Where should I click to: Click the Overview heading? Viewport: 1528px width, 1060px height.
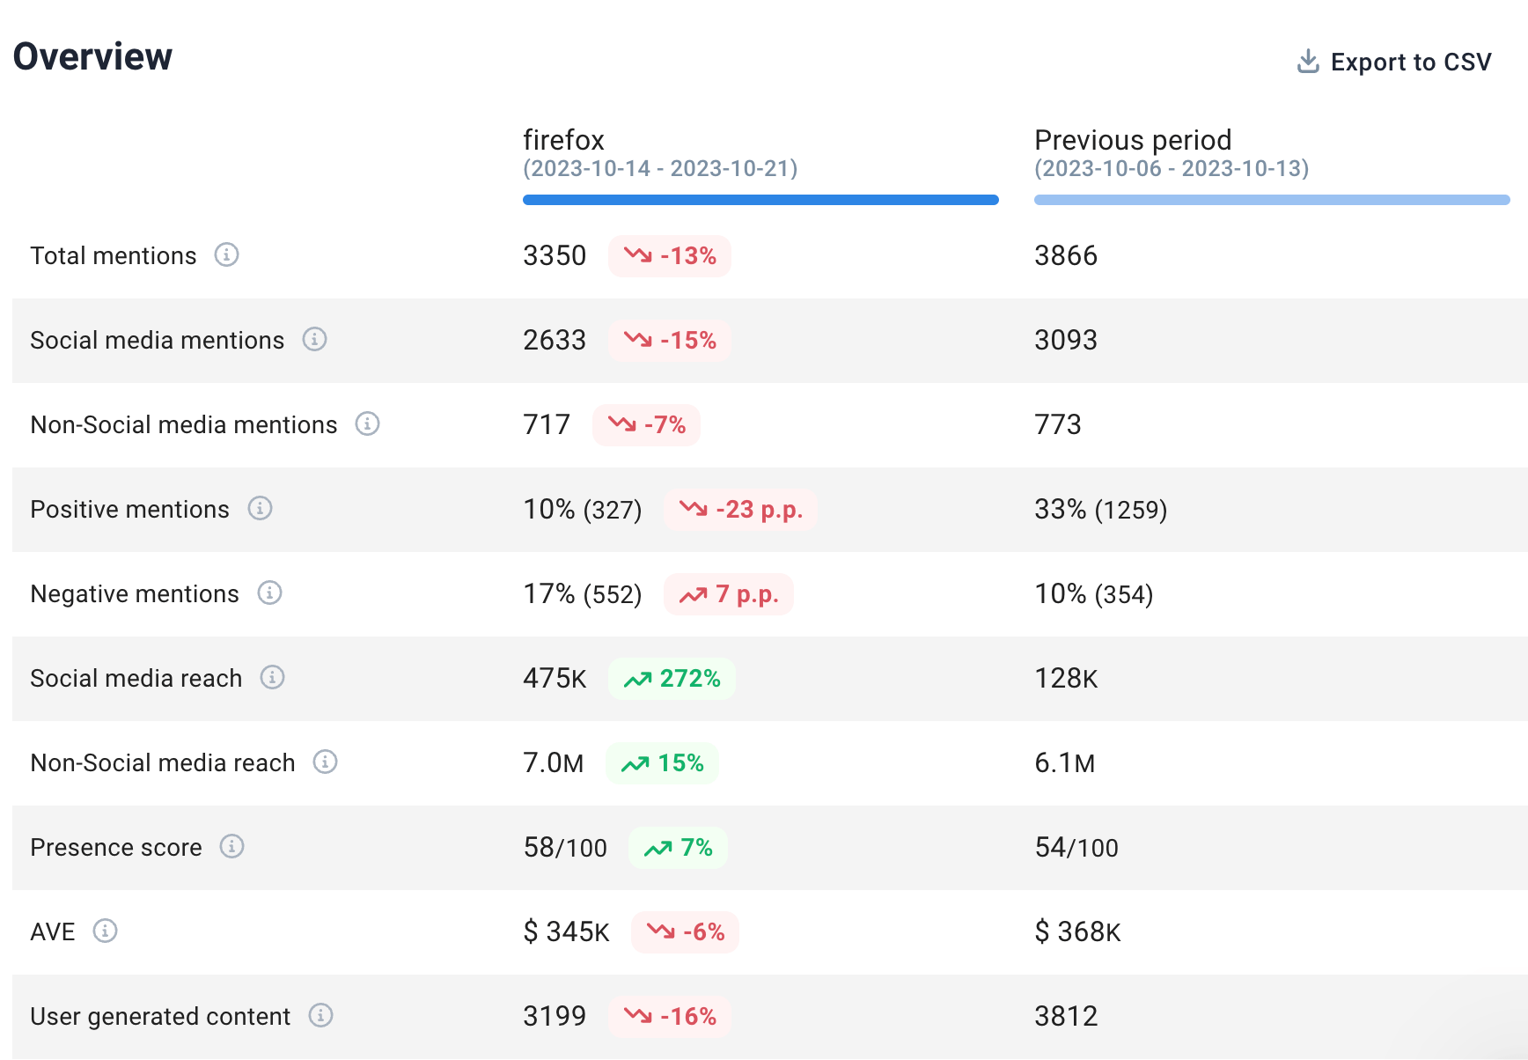92,56
